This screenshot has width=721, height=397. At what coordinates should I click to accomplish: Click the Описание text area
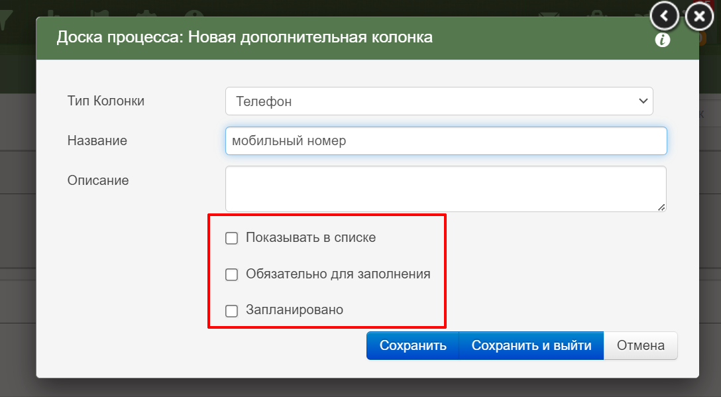(x=445, y=189)
